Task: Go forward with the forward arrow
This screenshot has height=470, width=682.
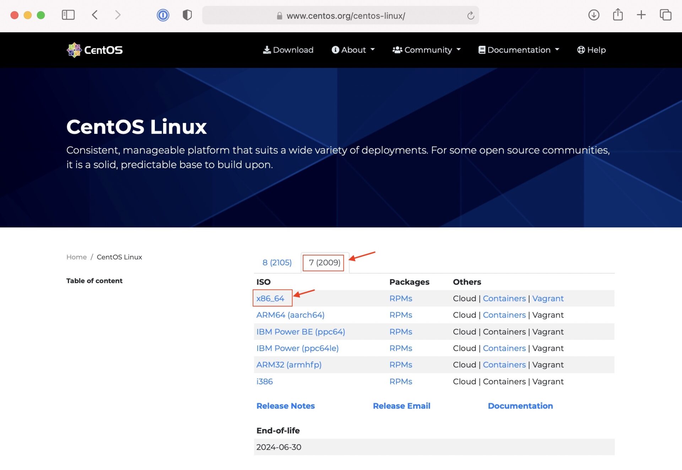Action: [118, 15]
